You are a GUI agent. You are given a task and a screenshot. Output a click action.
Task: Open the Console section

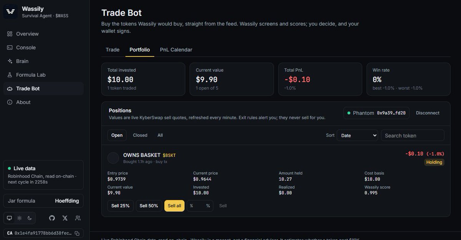click(x=43, y=48)
